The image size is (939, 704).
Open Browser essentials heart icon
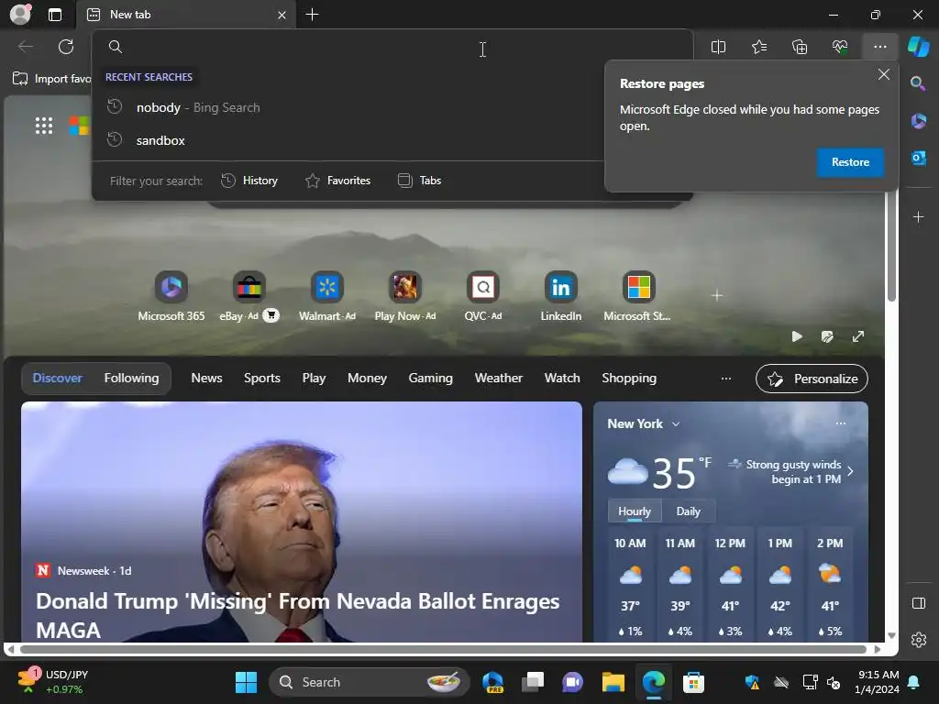[840, 47]
